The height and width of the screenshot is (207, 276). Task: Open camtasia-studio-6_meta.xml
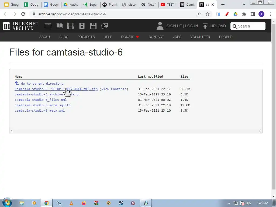[x=40, y=111]
